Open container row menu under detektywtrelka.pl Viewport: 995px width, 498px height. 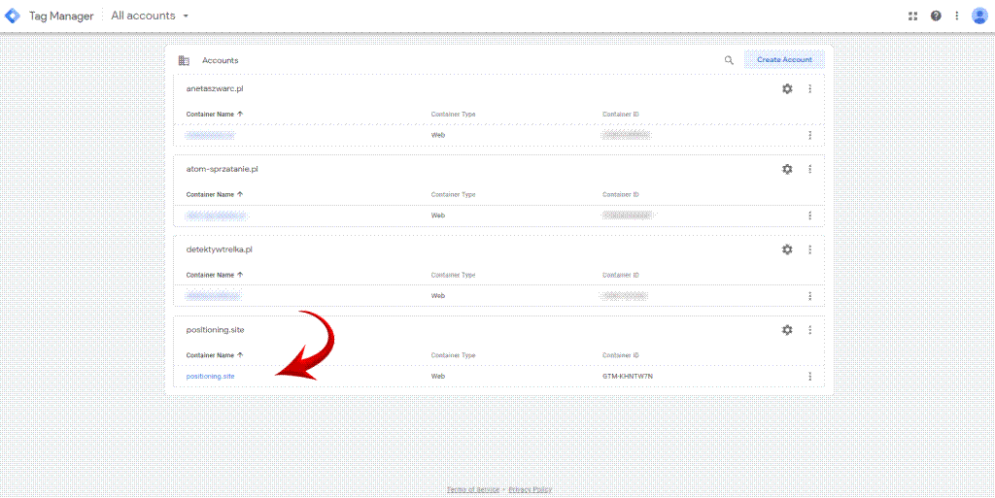pyautogui.click(x=809, y=296)
